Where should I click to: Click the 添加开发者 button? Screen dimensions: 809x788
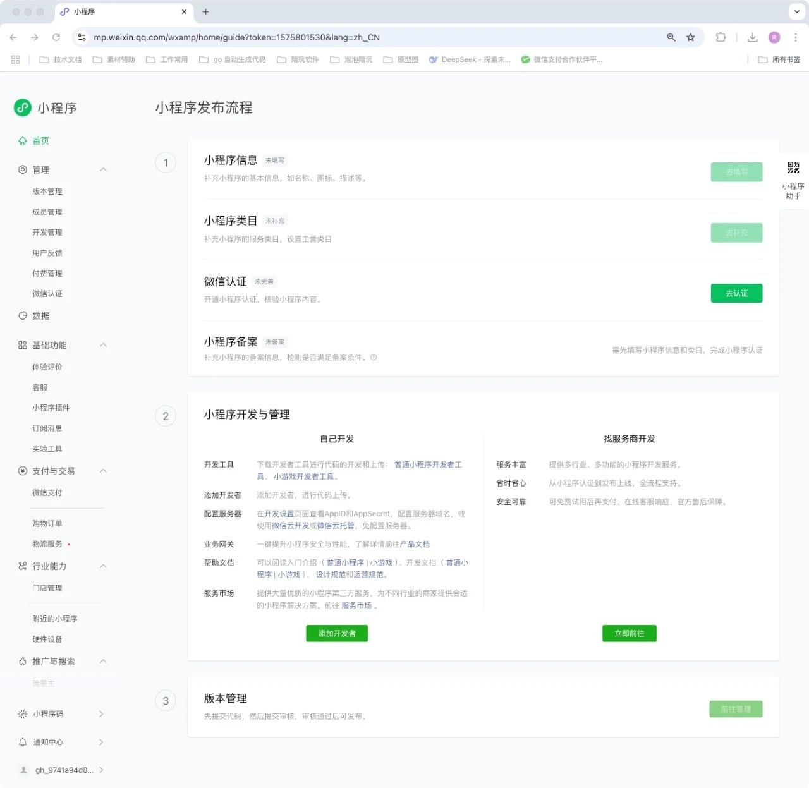[x=337, y=633]
